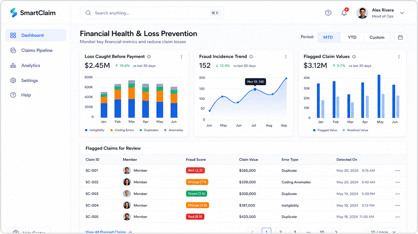The image size is (418, 234).
Task: Open the calendar date picker icon
Action: coord(400,37)
